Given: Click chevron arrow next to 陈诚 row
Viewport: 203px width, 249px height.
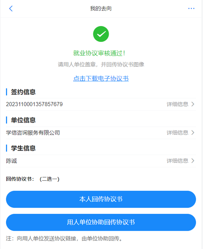Looking at the screenshot, I should point(193,161).
